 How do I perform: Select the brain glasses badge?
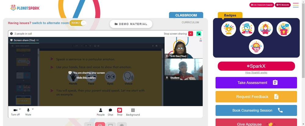(256, 47)
